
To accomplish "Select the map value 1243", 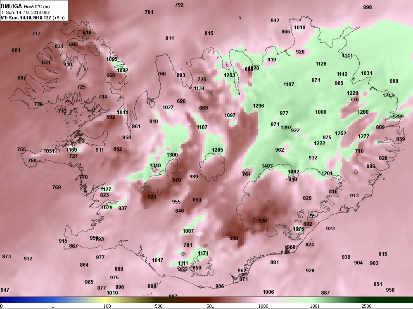I will click(388, 96).
